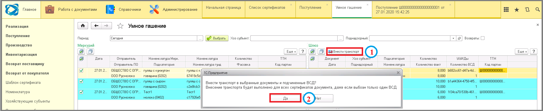Enable the Возвраты checkbox
This screenshot has height=111, width=543.
(482, 38)
